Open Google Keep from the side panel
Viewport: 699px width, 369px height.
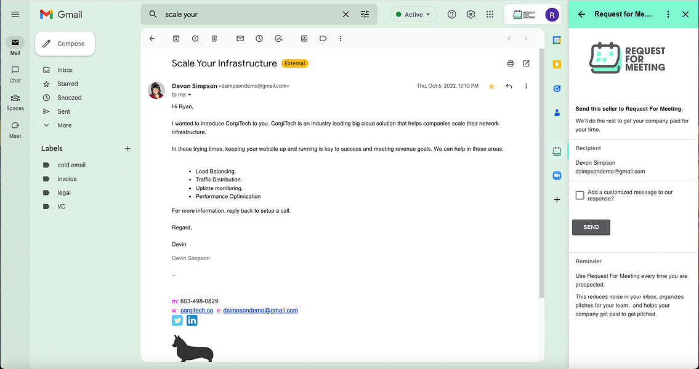[557, 64]
